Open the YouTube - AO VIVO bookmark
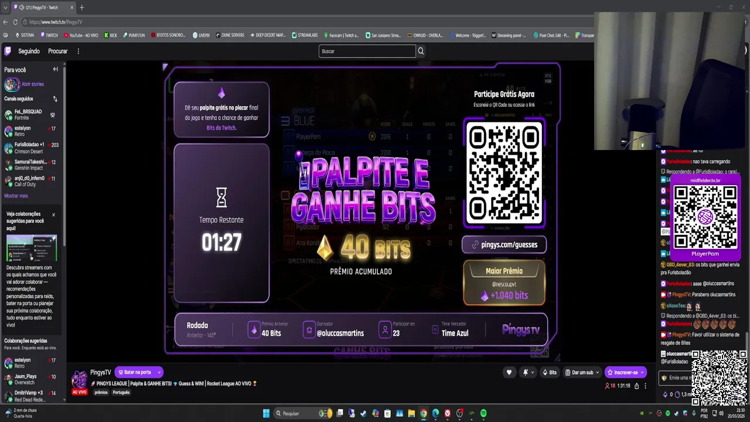Viewport: 750px width, 422px height. (x=81, y=35)
